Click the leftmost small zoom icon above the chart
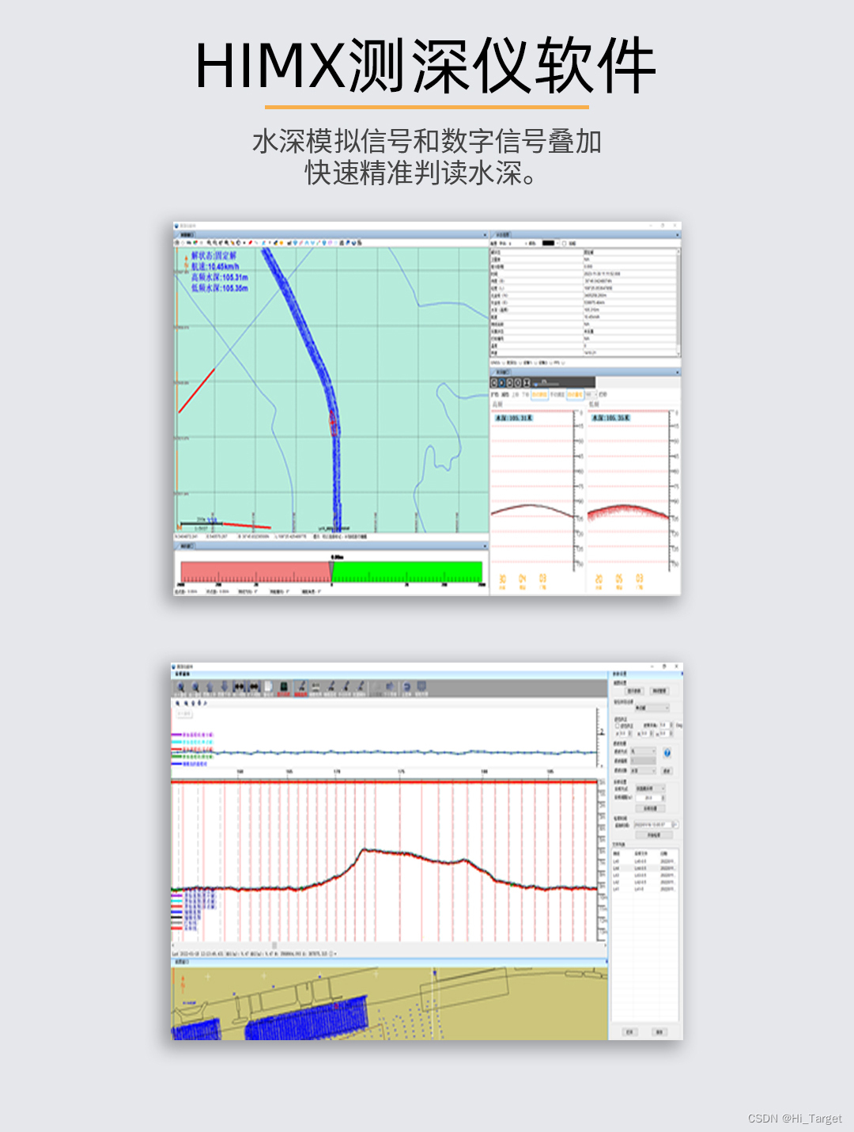Viewport: 854px width, 1132px height. [x=177, y=703]
